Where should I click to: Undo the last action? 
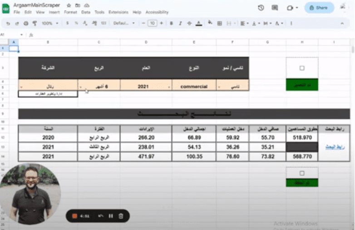(8, 23)
